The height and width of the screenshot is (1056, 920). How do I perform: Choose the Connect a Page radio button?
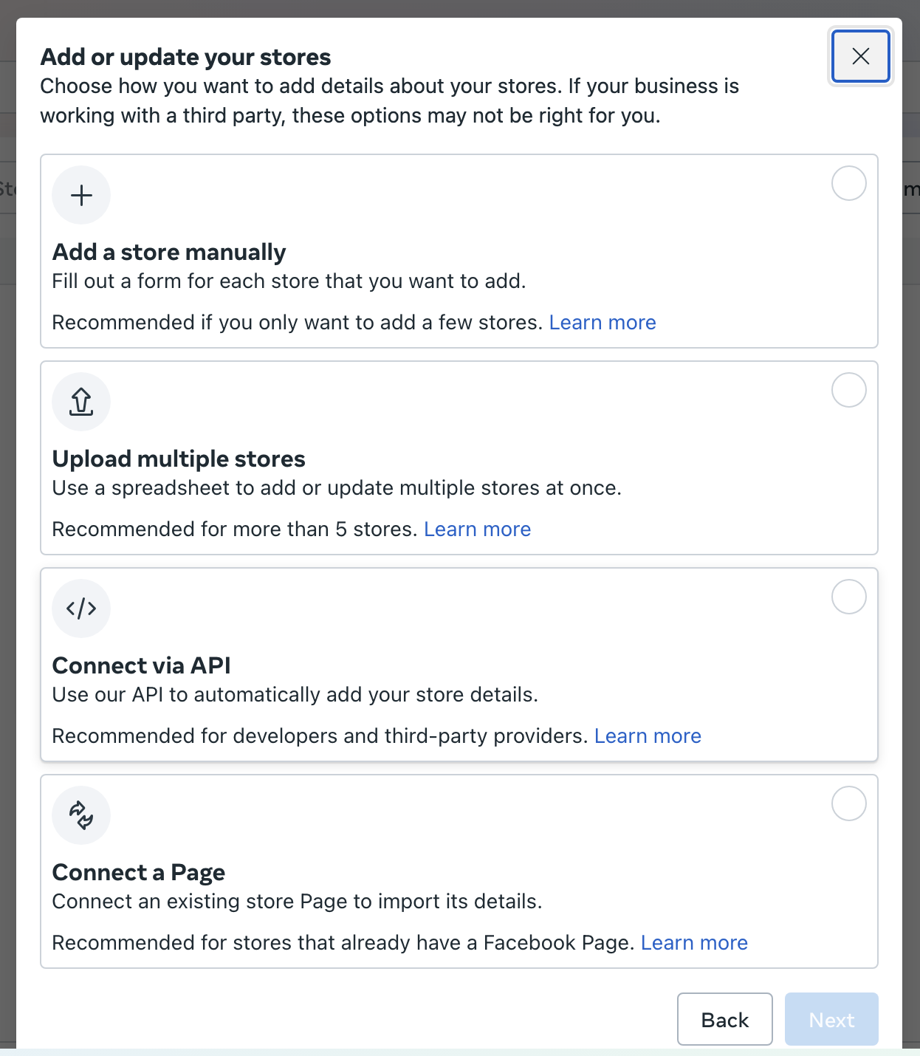click(849, 803)
